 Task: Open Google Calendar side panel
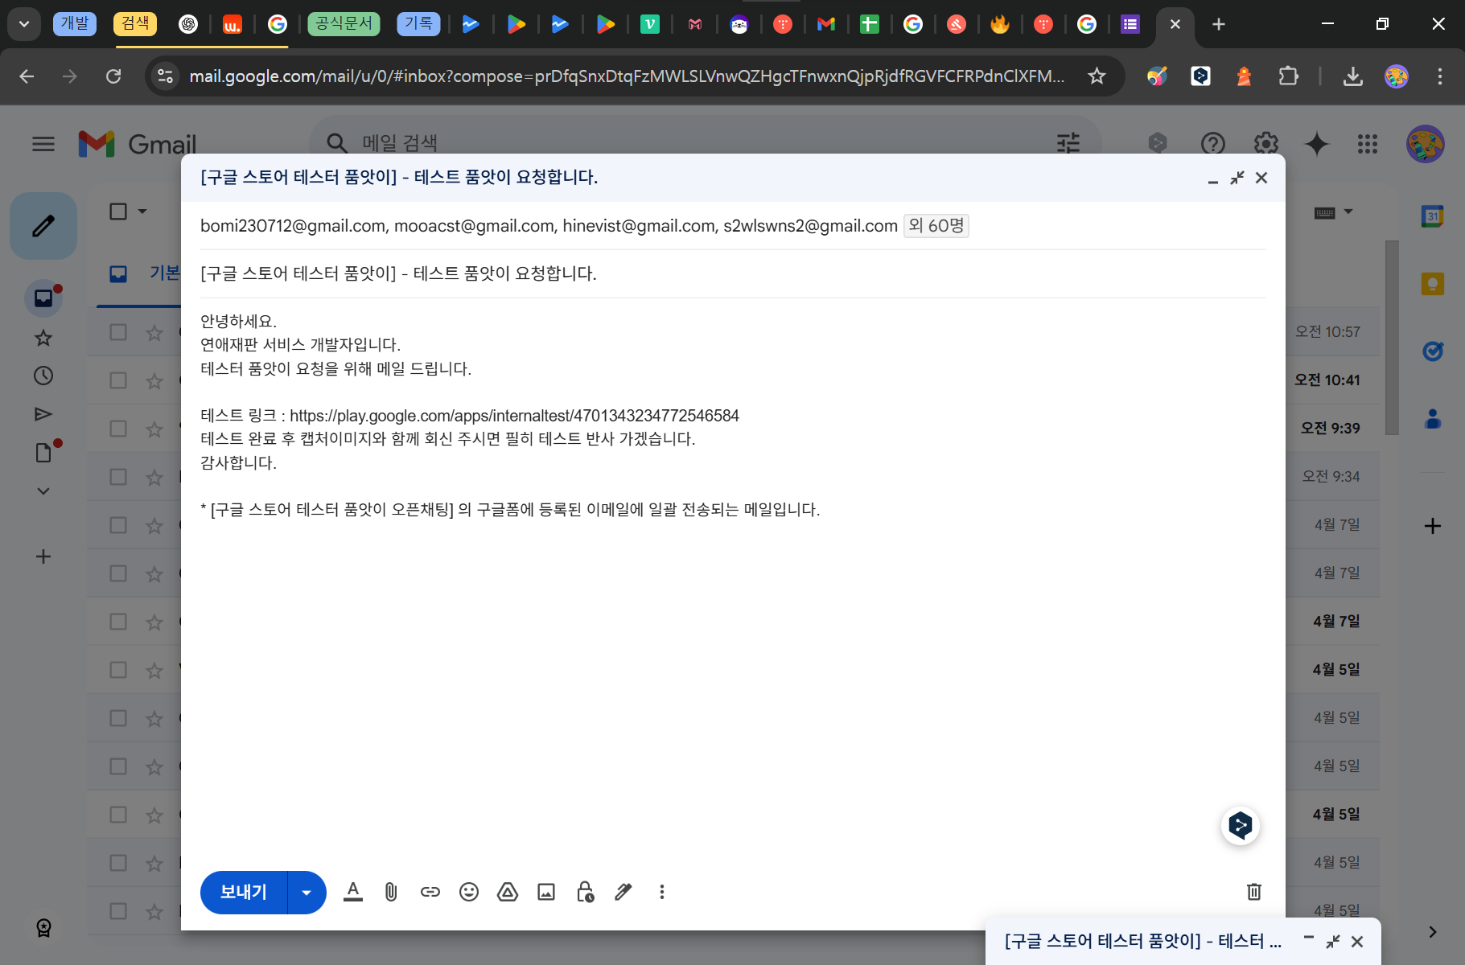click(1433, 216)
